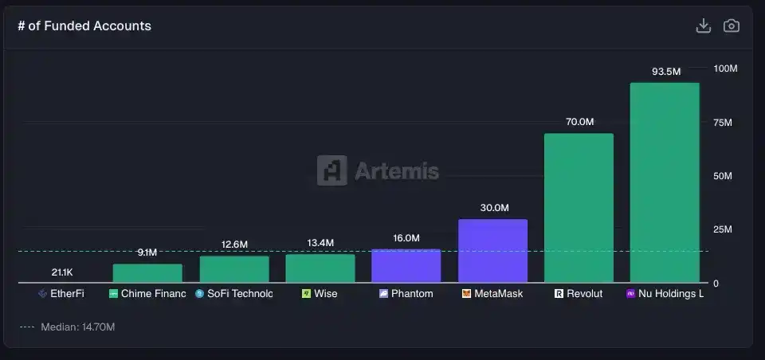Select the purple MetaMask 30.0M bar

[x=492, y=251]
